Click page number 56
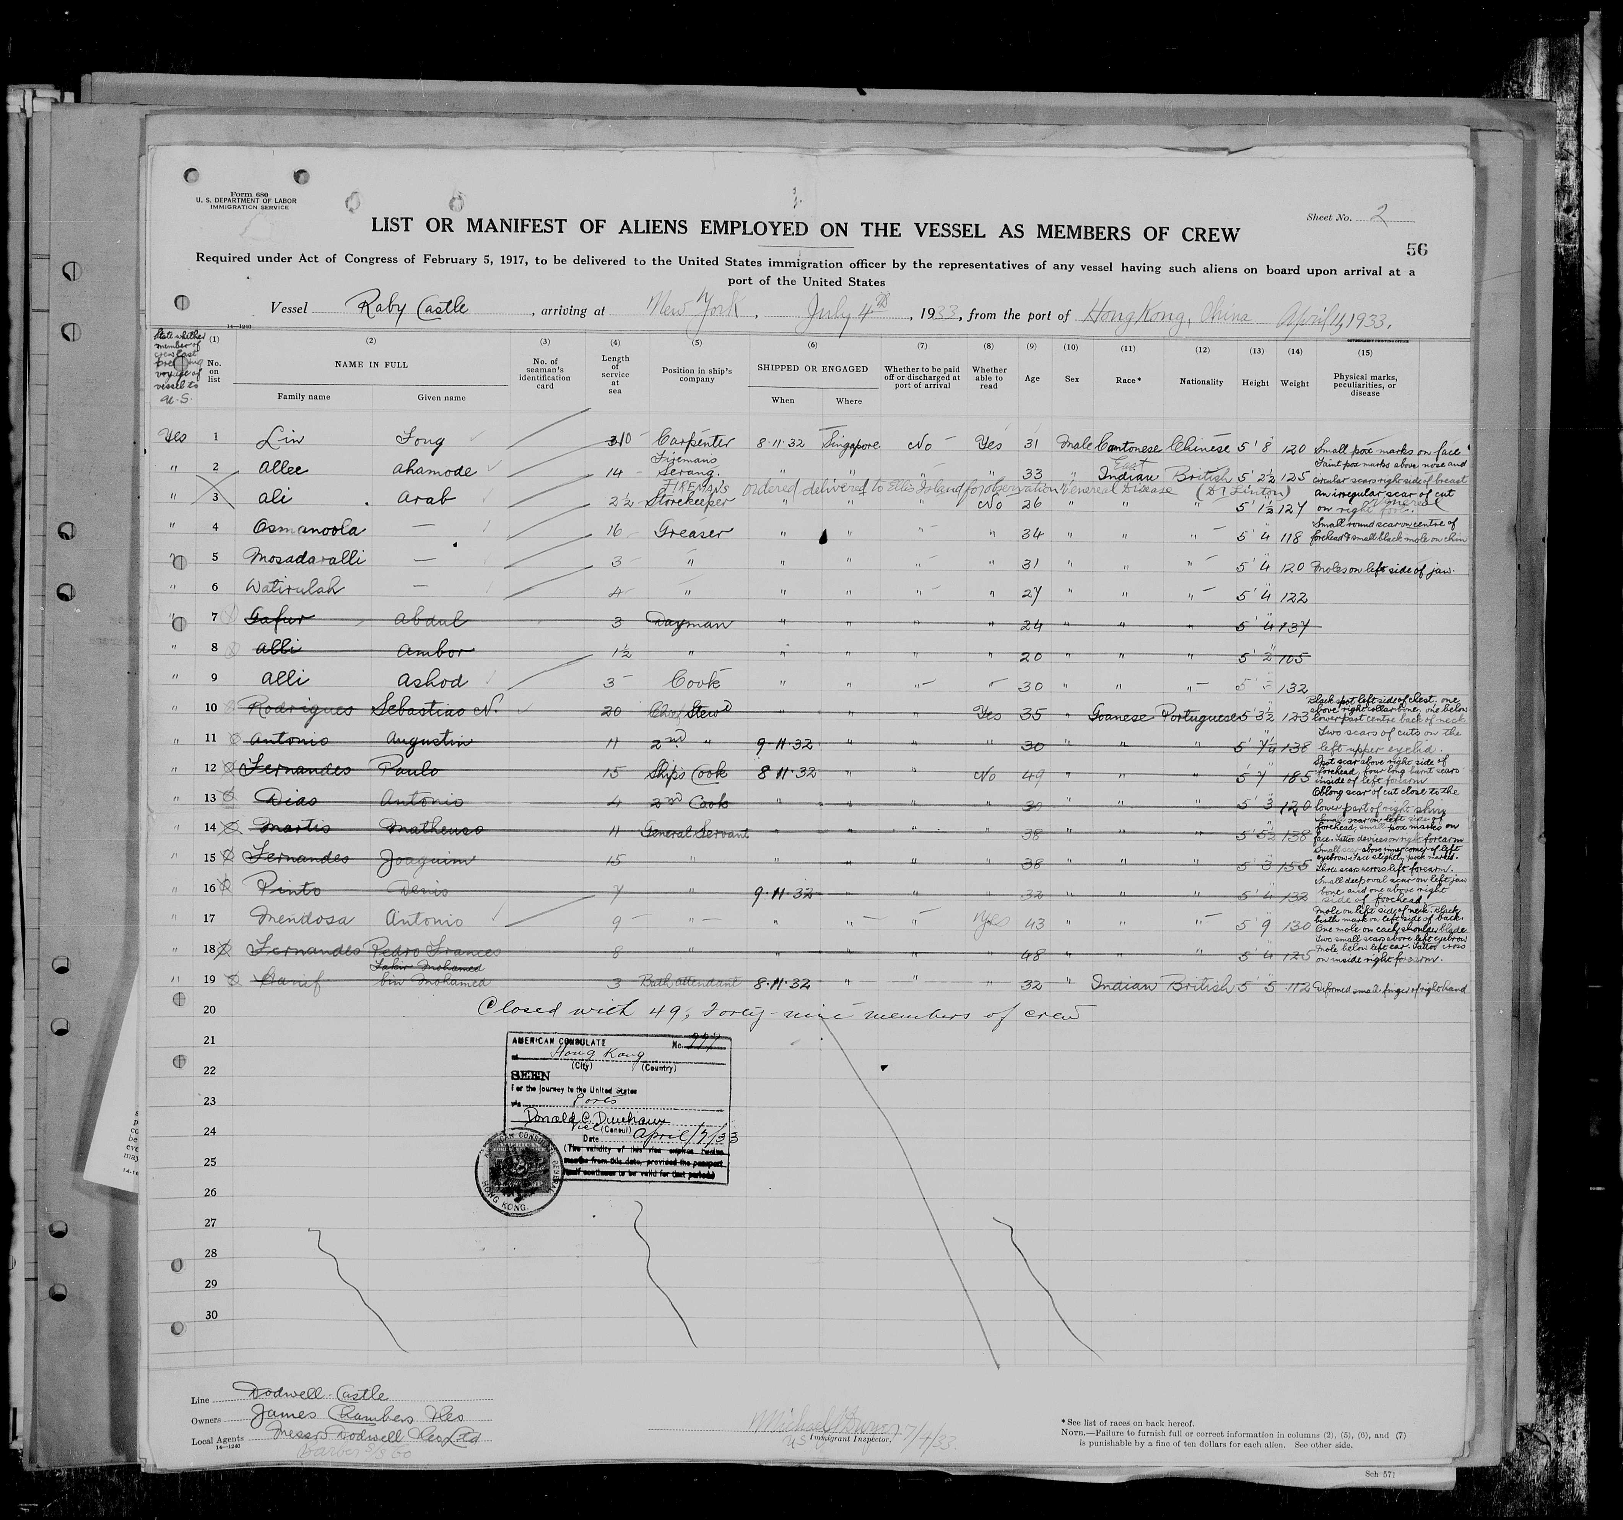The height and width of the screenshot is (1520, 1623). pyautogui.click(x=1416, y=250)
